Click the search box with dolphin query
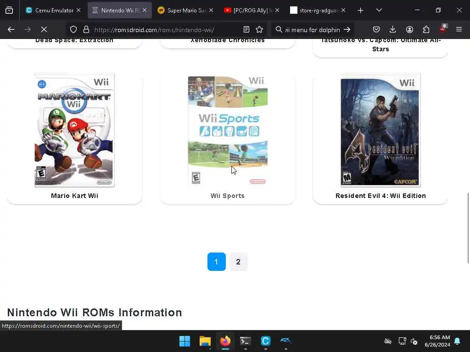 pos(312,30)
